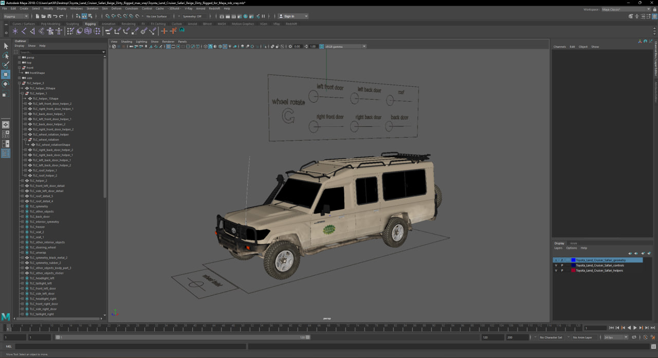Create new scene icon in status line
The width and height of the screenshot is (658, 358).
pyautogui.click(x=38, y=16)
